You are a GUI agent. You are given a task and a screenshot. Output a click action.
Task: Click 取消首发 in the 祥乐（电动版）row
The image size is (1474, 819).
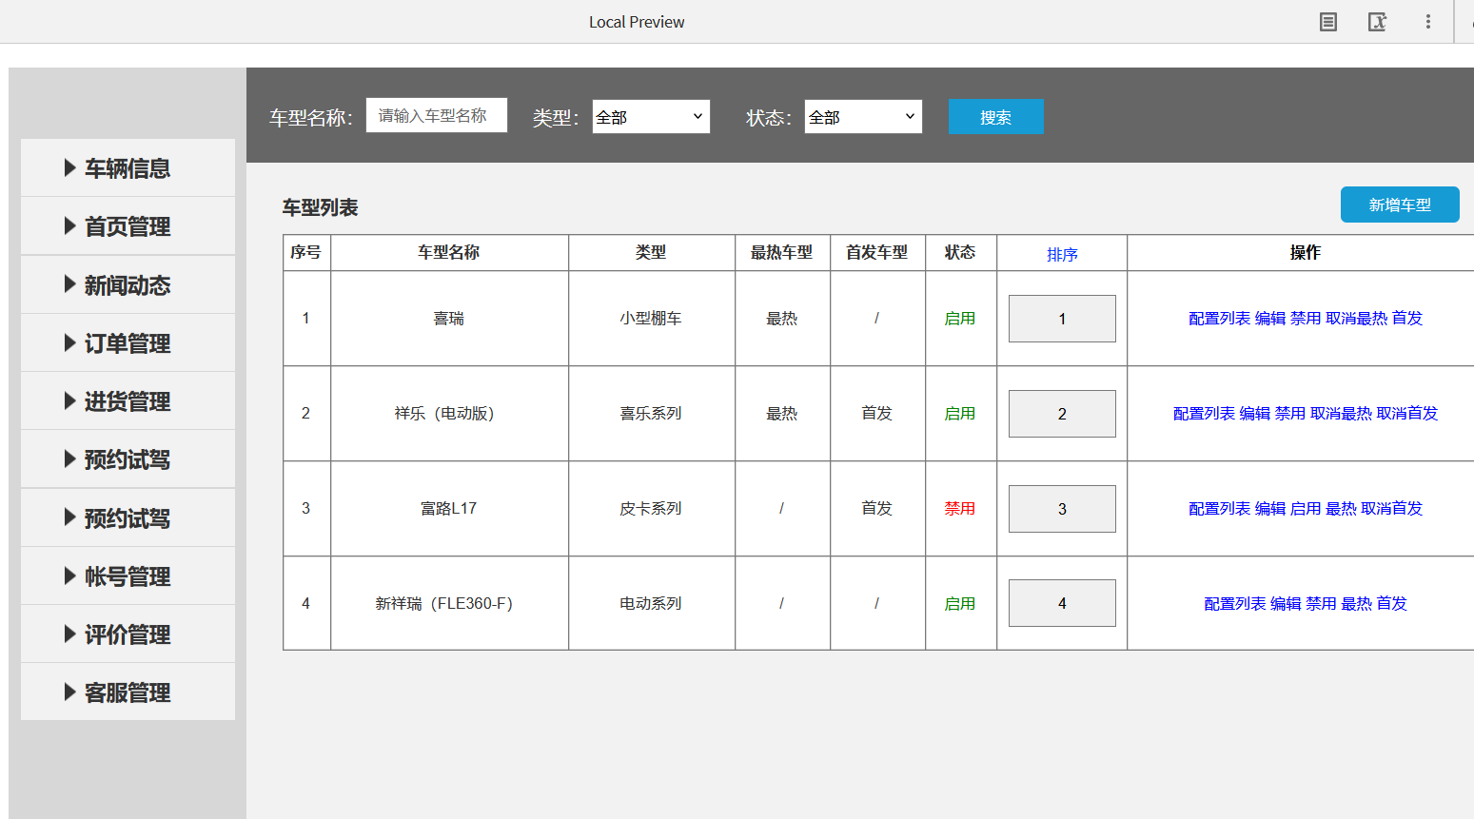point(1407,414)
